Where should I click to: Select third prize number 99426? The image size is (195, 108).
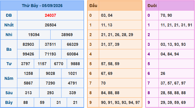[x=28, y=54]
